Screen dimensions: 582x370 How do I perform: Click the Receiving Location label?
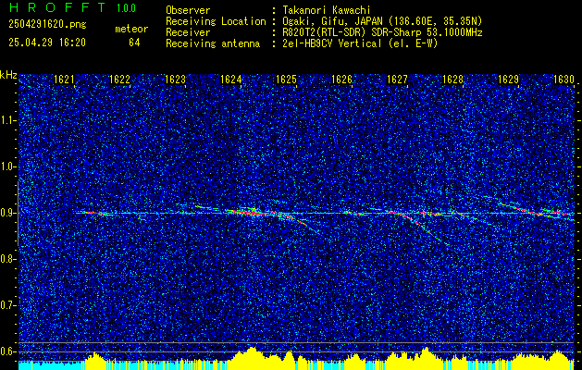[216, 21]
